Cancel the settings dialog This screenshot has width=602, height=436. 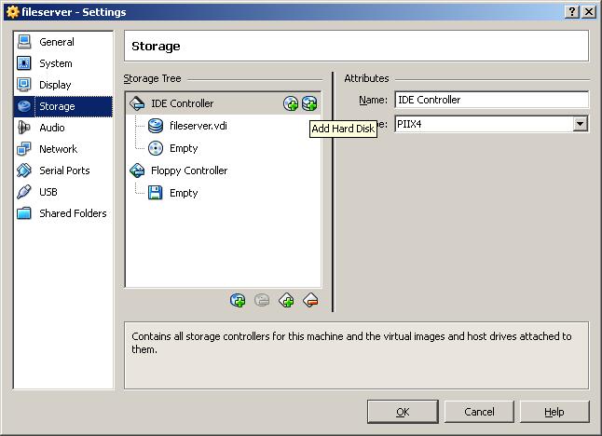pos(479,412)
